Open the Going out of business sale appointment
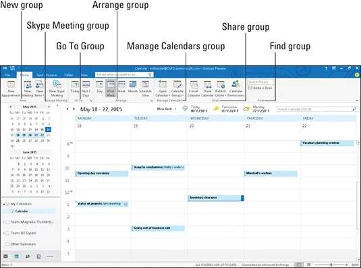 158,228
